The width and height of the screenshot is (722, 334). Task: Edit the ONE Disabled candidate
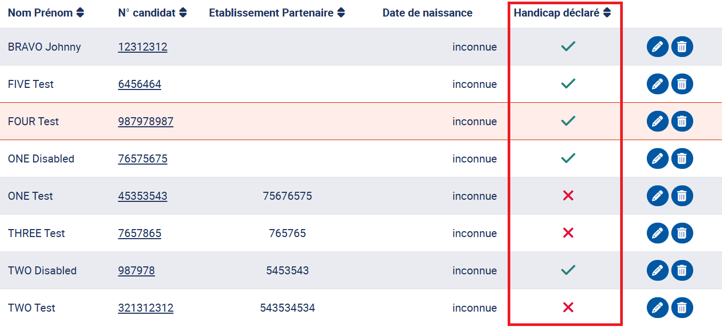pyautogui.click(x=657, y=159)
